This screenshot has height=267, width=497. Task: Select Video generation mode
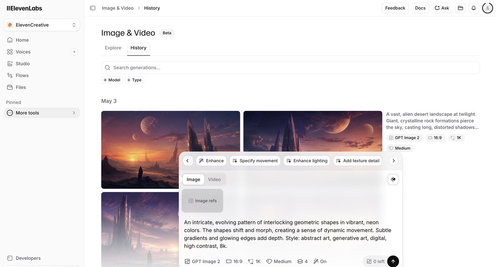(214, 179)
